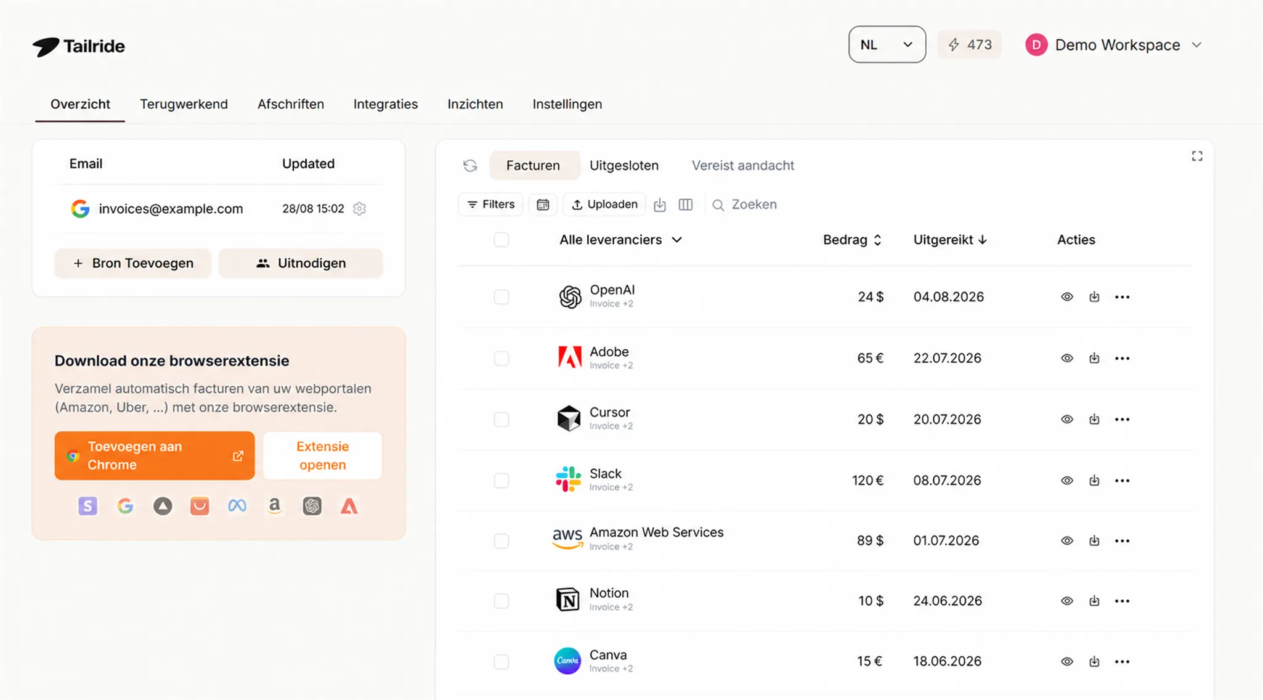
Task: Refresh the invoices list
Action: pyautogui.click(x=470, y=165)
